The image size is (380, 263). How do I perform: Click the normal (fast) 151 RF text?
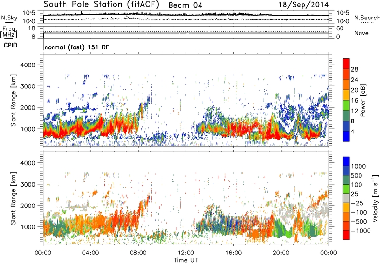77,47
